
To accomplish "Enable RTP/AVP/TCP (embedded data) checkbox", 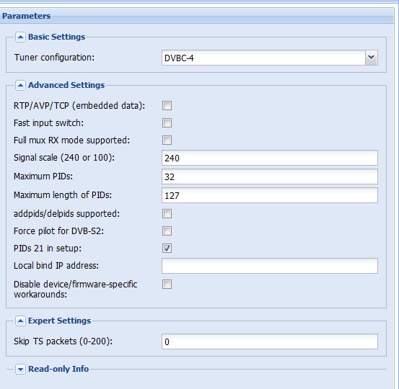I will [167, 105].
